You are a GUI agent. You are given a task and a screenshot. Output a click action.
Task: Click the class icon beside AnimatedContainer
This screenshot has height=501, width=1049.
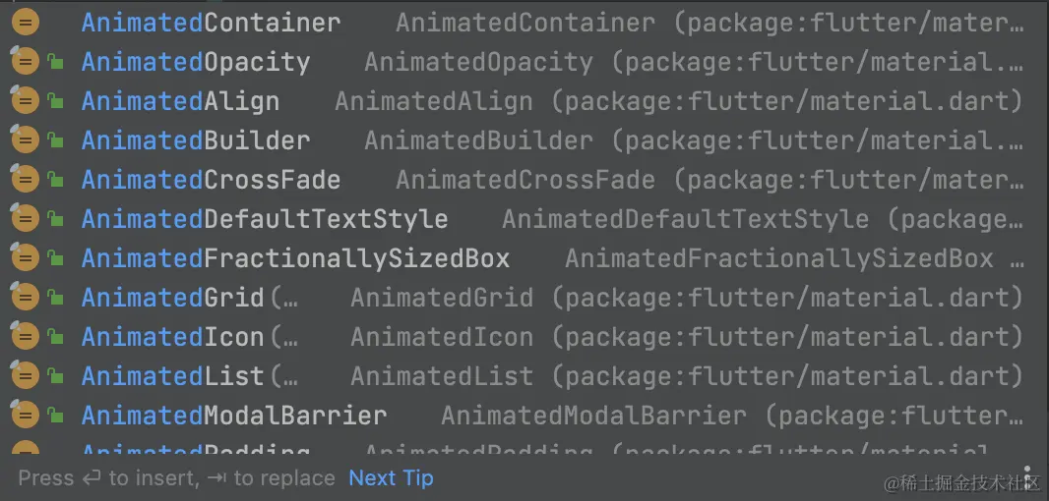25,23
